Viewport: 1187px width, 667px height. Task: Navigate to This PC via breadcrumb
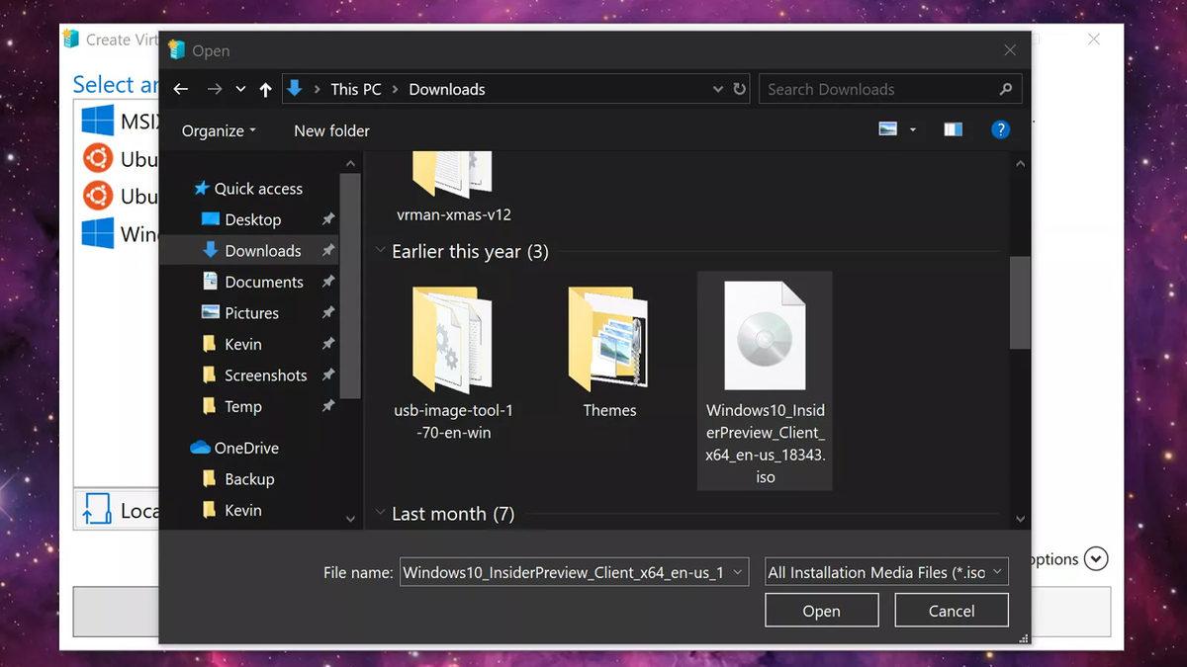(x=355, y=89)
